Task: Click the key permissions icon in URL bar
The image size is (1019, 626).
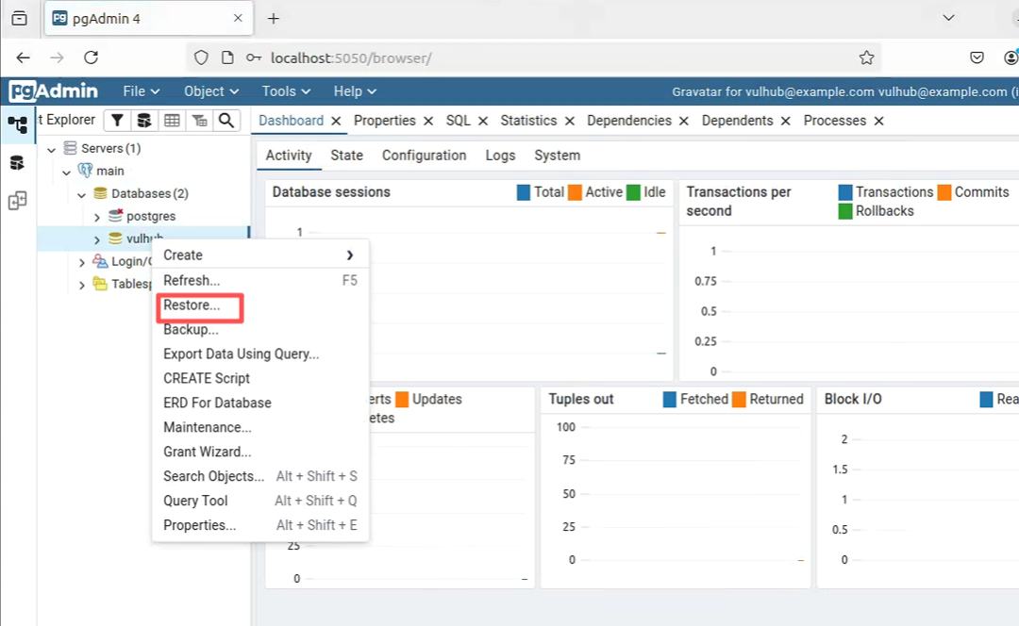Action: pyautogui.click(x=254, y=58)
